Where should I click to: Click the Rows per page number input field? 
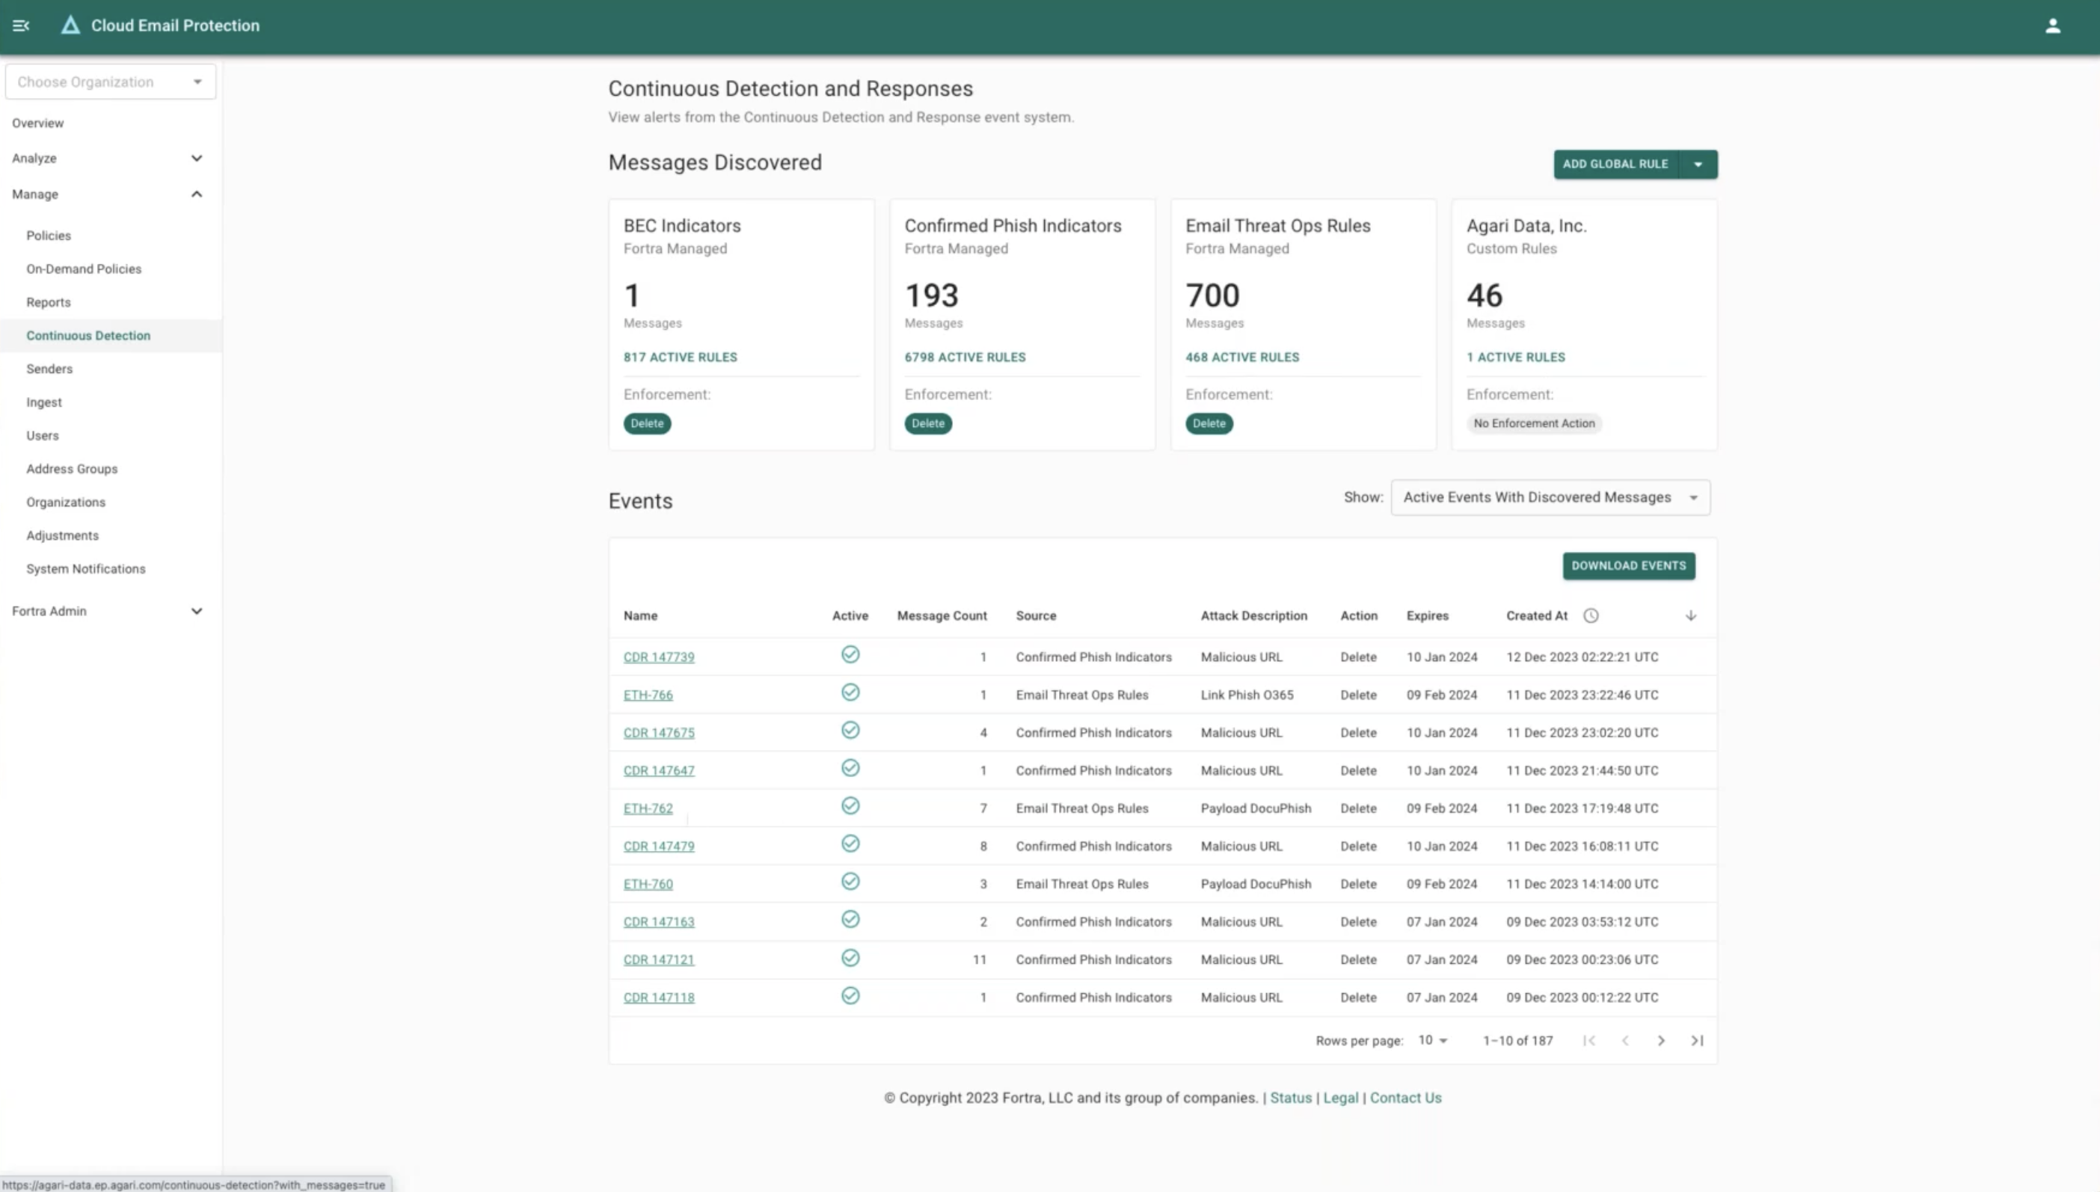click(1428, 1039)
